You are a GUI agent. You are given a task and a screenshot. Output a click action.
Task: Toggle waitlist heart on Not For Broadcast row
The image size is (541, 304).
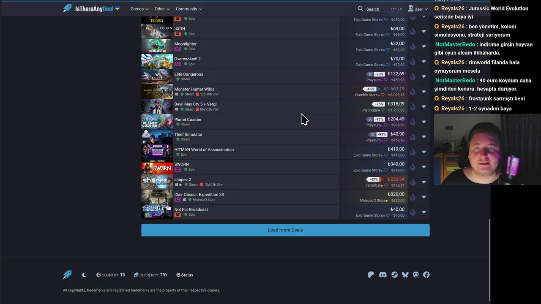click(388, 215)
